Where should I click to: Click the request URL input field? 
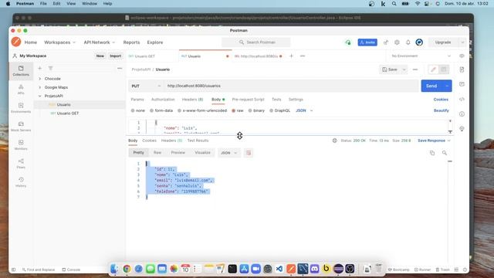coord(292,86)
